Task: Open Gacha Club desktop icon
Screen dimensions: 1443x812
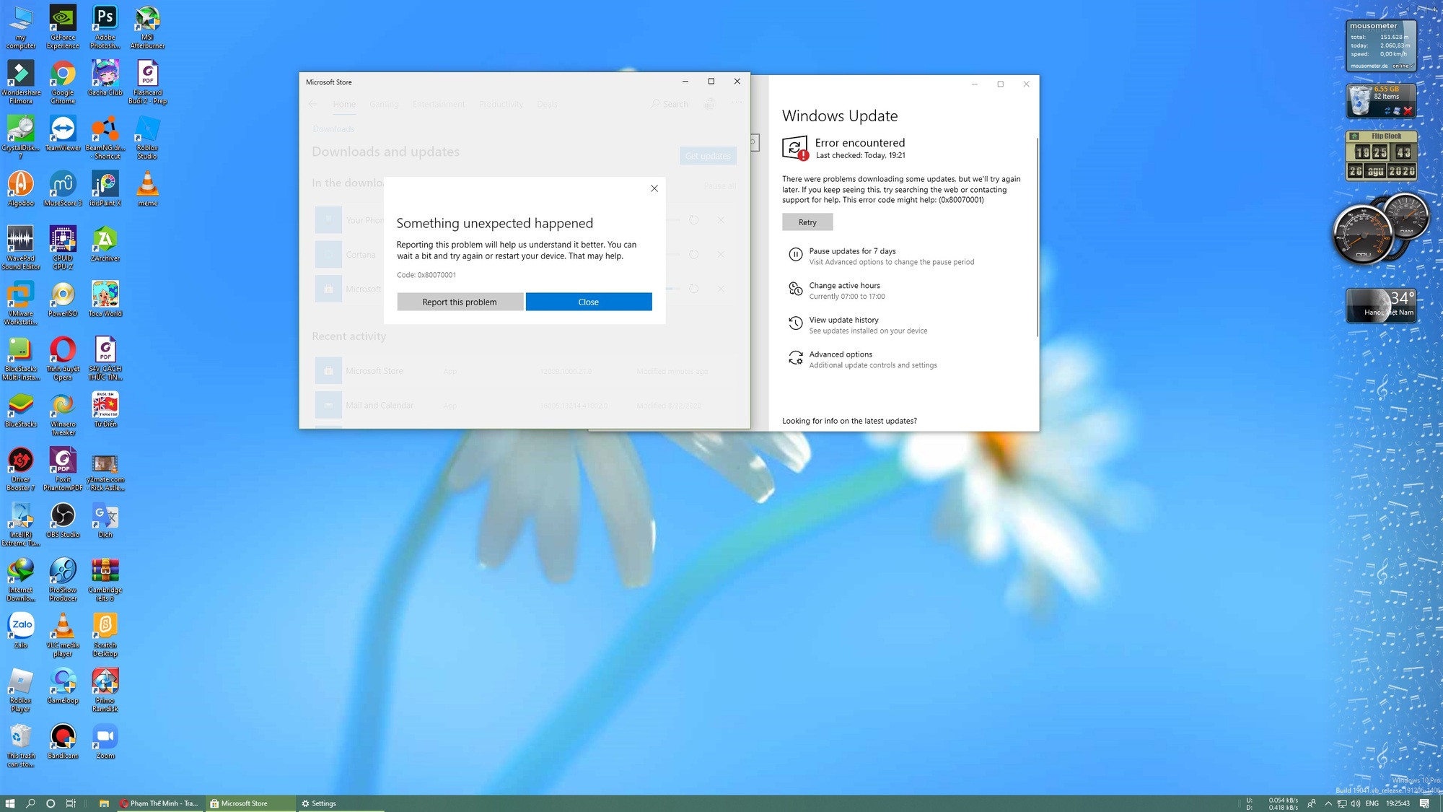Action: point(105,78)
